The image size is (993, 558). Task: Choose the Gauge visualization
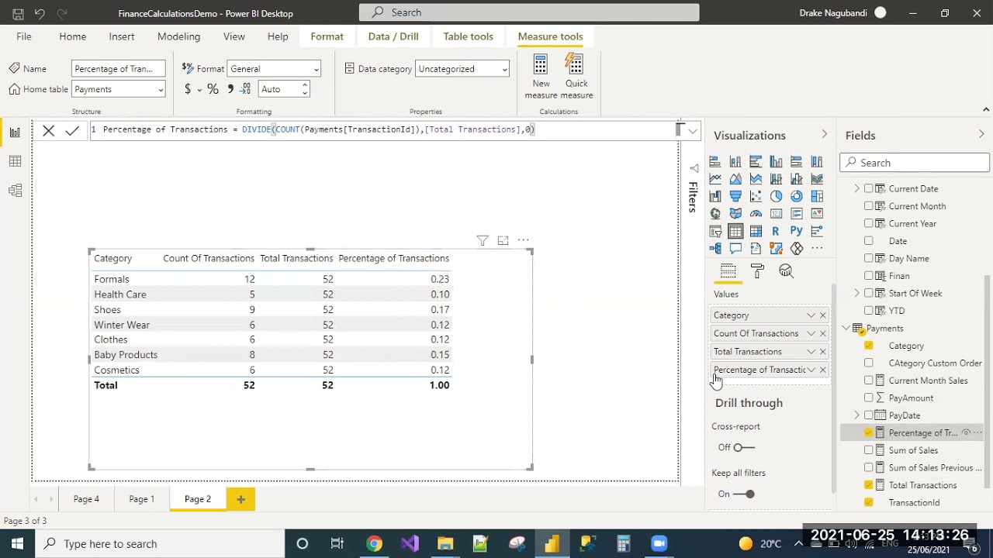pyautogui.click(x=756, y=213)
